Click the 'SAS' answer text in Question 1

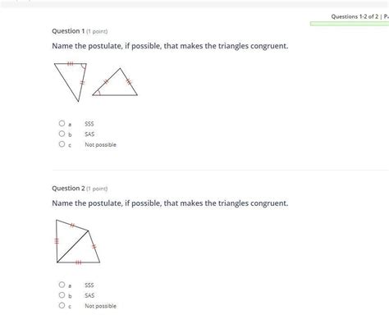[89, 135]
